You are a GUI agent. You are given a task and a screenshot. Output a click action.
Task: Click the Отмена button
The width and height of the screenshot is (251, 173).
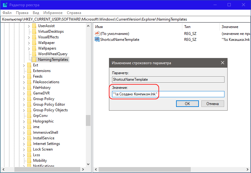tap(213, 103)
